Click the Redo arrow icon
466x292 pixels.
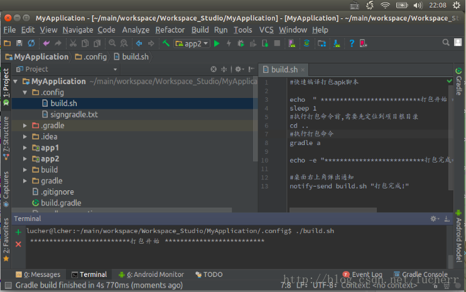tap(58, 43)
